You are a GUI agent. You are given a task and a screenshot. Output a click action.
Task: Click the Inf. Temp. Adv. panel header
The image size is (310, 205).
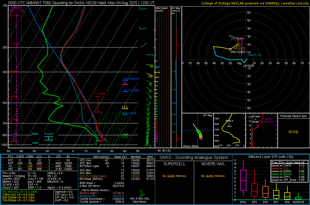(x=176, y=11)
